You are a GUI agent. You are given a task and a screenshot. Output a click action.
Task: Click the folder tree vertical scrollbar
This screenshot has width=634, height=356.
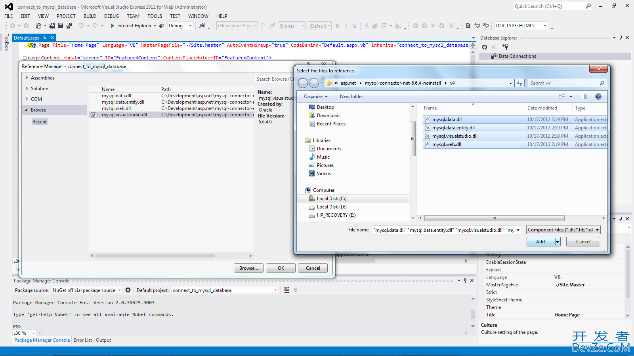pos(412,138)
